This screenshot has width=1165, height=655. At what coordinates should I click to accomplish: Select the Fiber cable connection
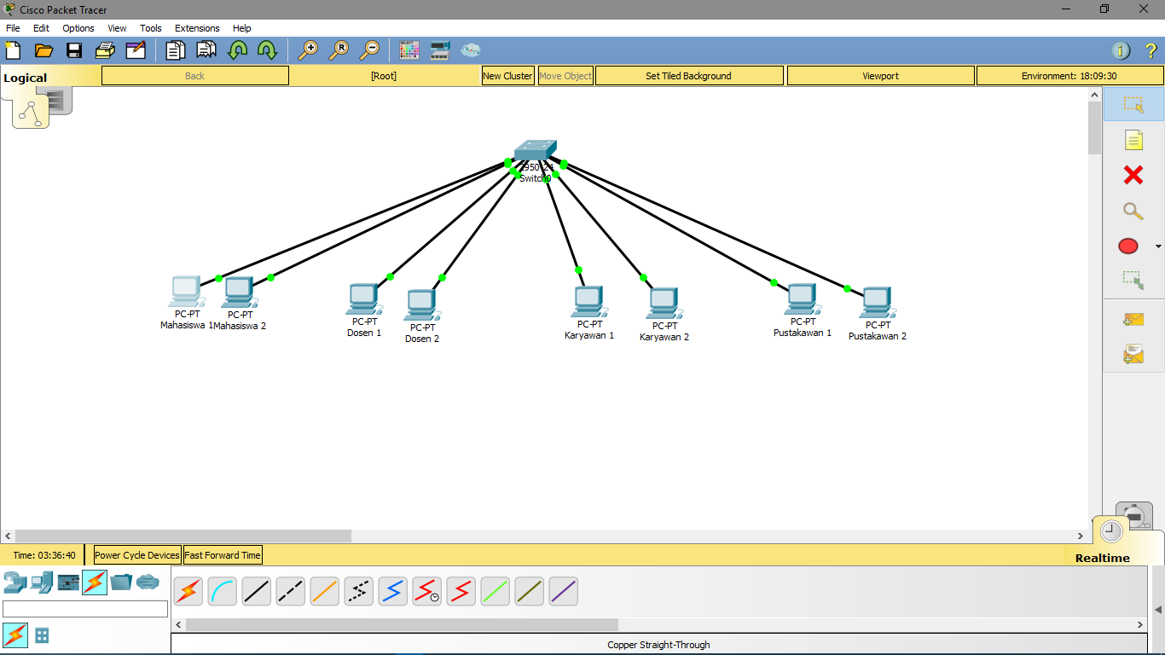tap(324, 590)
